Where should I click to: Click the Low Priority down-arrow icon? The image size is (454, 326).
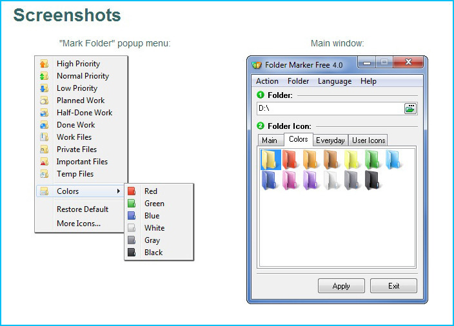44,88
